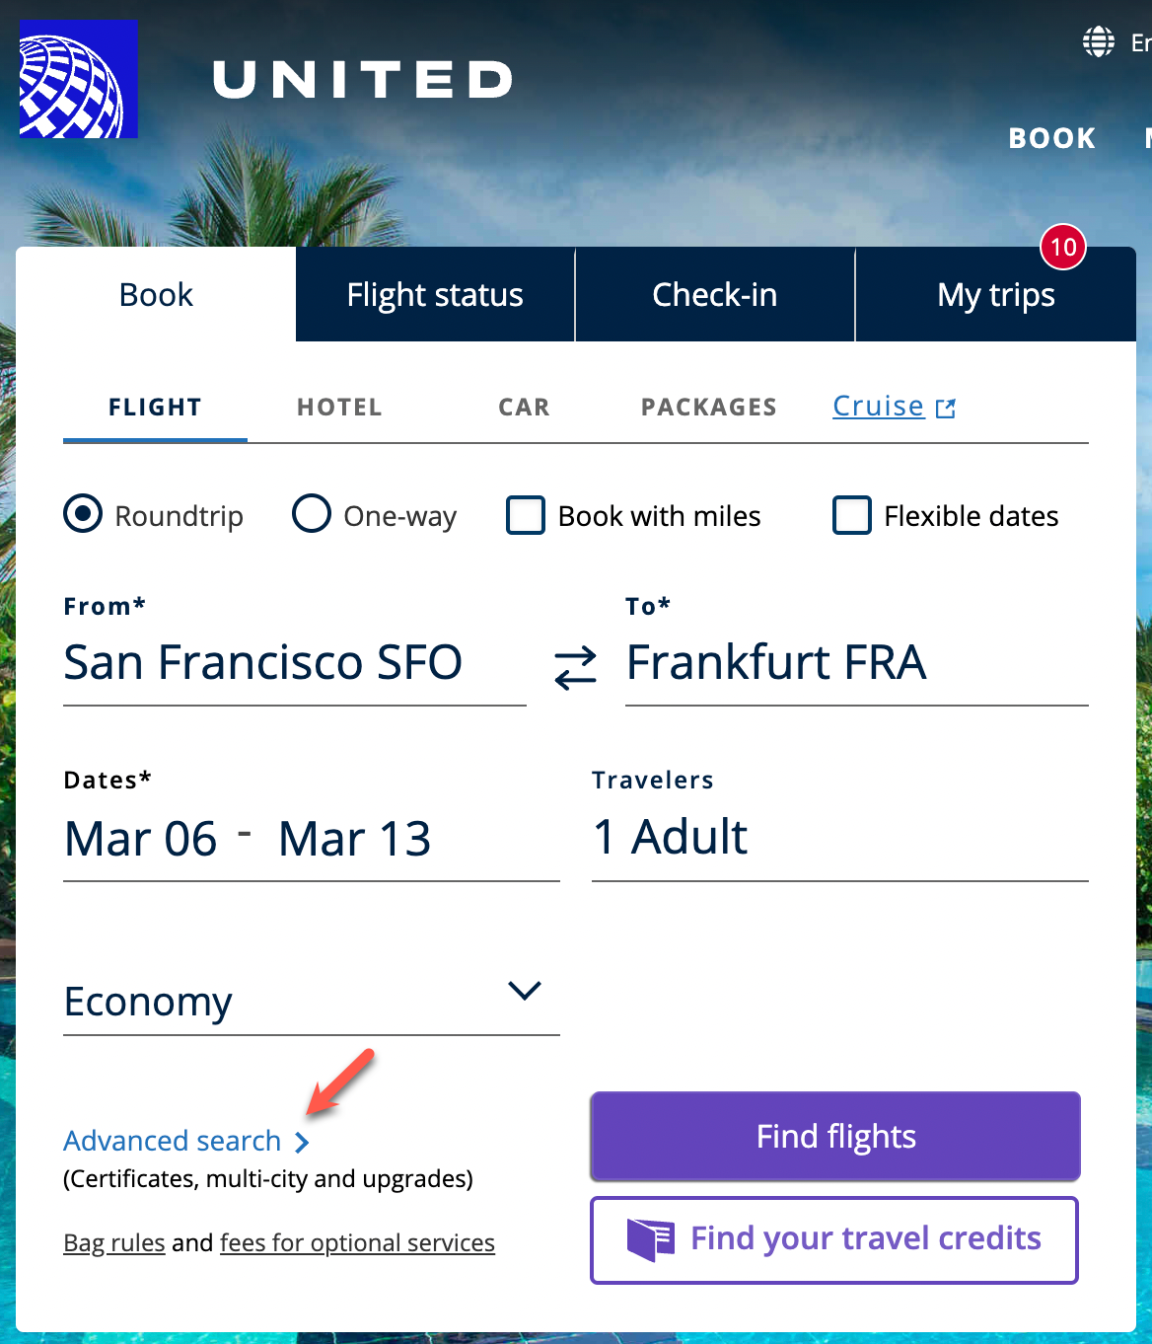The height and width of the screenshot is (1344, 1152).
Task: Click the Cruise external link icon
Action: (x=945, y=406)
